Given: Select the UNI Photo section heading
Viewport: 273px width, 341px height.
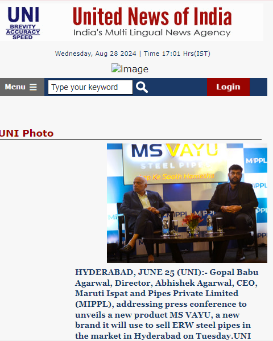Looking at the screenshot, I should pyautogui.click(x=27, y=133).
